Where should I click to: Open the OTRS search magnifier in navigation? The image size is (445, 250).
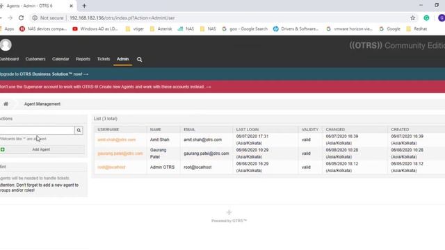pos(139,59)
